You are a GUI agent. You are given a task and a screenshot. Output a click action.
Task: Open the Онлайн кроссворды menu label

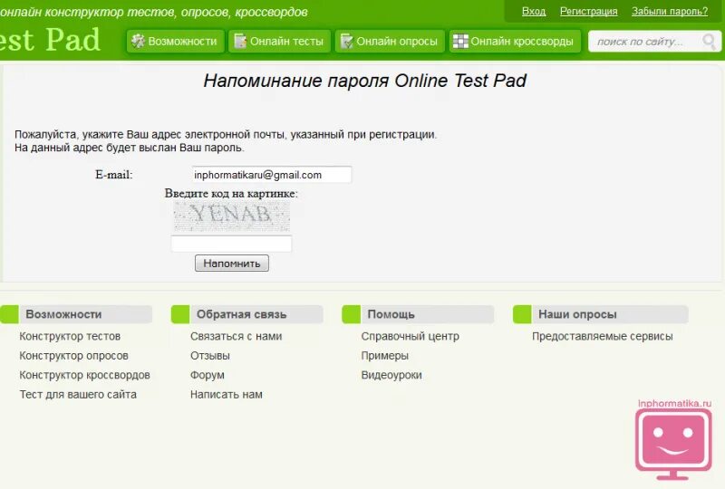pyautogui.click(x=522, y=41)
